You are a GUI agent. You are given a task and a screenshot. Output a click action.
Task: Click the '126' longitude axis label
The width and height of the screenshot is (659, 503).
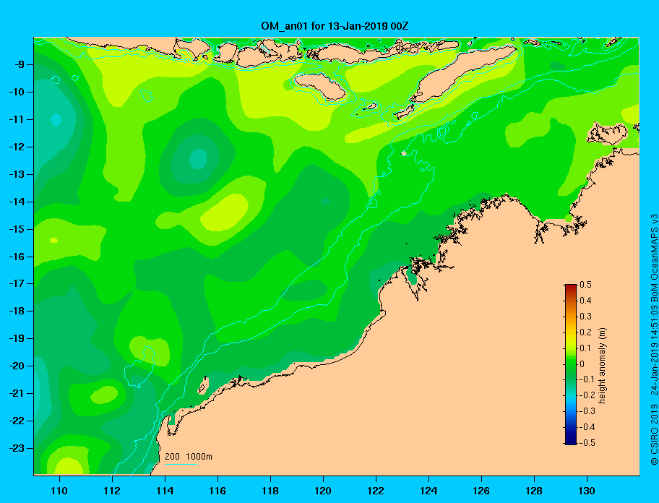point(481,491)
